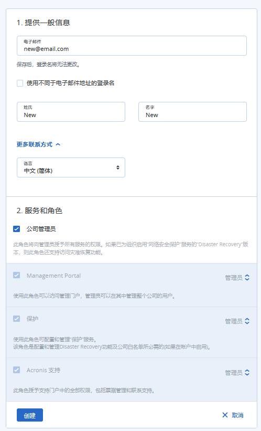Open 管理员 role dropdown for Acronis 支持
The height and width of the screenshot is (431, 261).
[237, 372]
